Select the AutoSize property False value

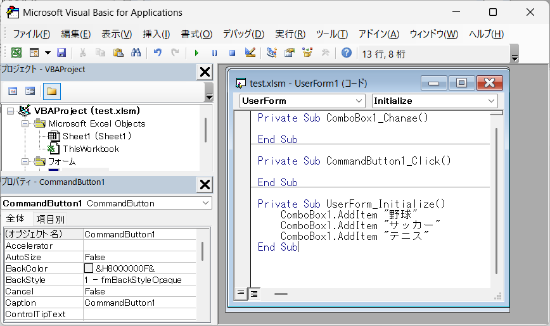[139, 257]
